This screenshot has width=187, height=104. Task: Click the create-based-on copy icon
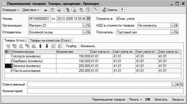pyautogui.click(x=59, y=10)
